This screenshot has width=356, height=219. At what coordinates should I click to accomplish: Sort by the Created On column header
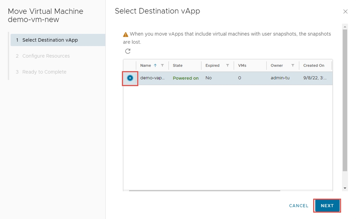coord(314,66)
